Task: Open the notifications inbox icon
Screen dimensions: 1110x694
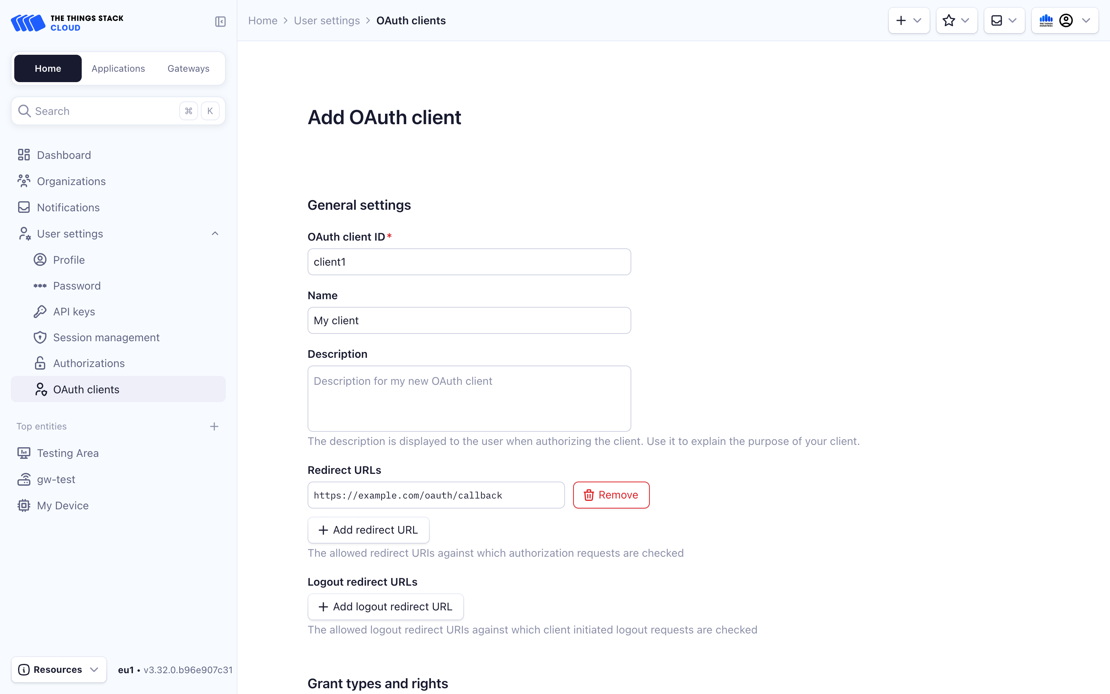Action: click(997, 20)
